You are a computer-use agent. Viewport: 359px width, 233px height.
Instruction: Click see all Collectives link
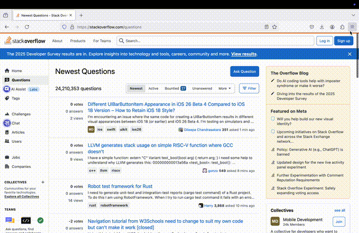pos(339,211)
